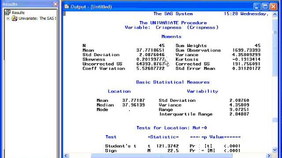
Task: Click horizontal scrollbar left arrow
Action: point(66,156)
